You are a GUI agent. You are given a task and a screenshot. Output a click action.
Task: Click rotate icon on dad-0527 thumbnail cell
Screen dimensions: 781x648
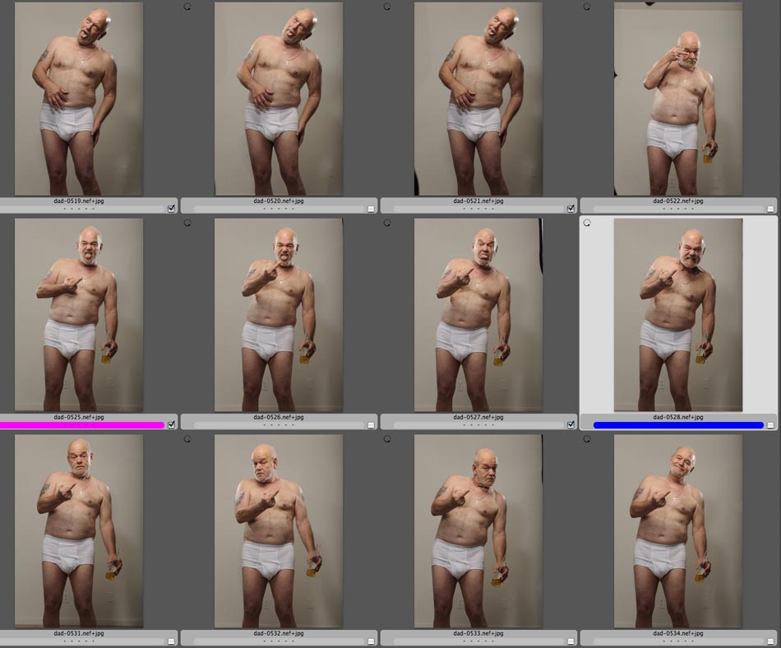tap(387, 222)
